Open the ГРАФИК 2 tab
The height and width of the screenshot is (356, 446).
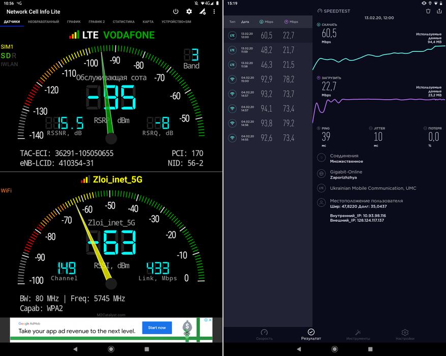pyautogui.click(x=97, y=21)
